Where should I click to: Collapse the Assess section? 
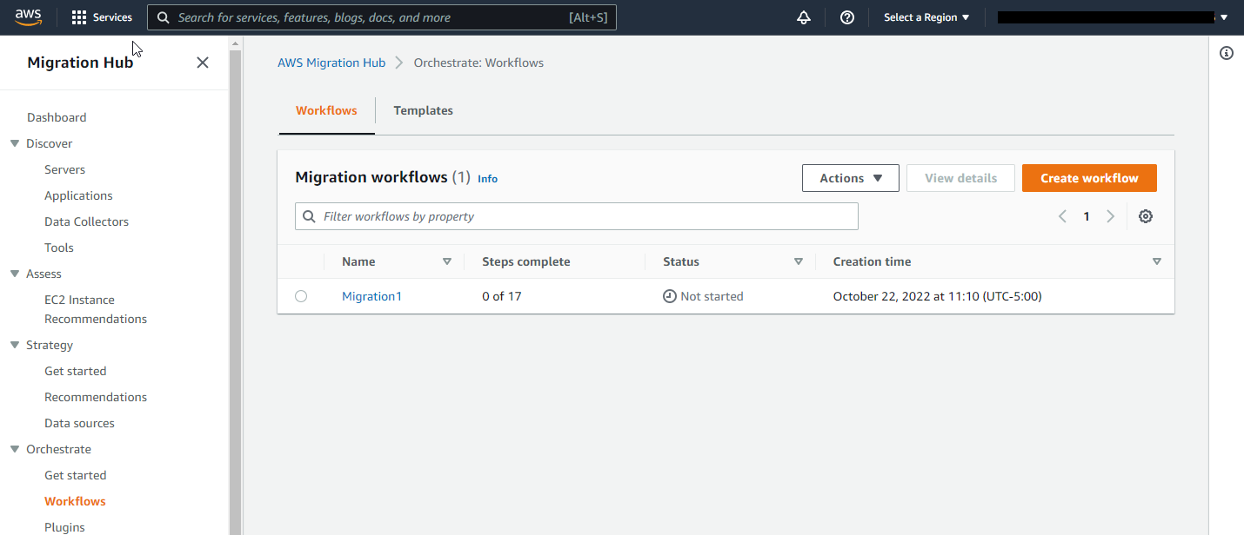pos(15,274)
